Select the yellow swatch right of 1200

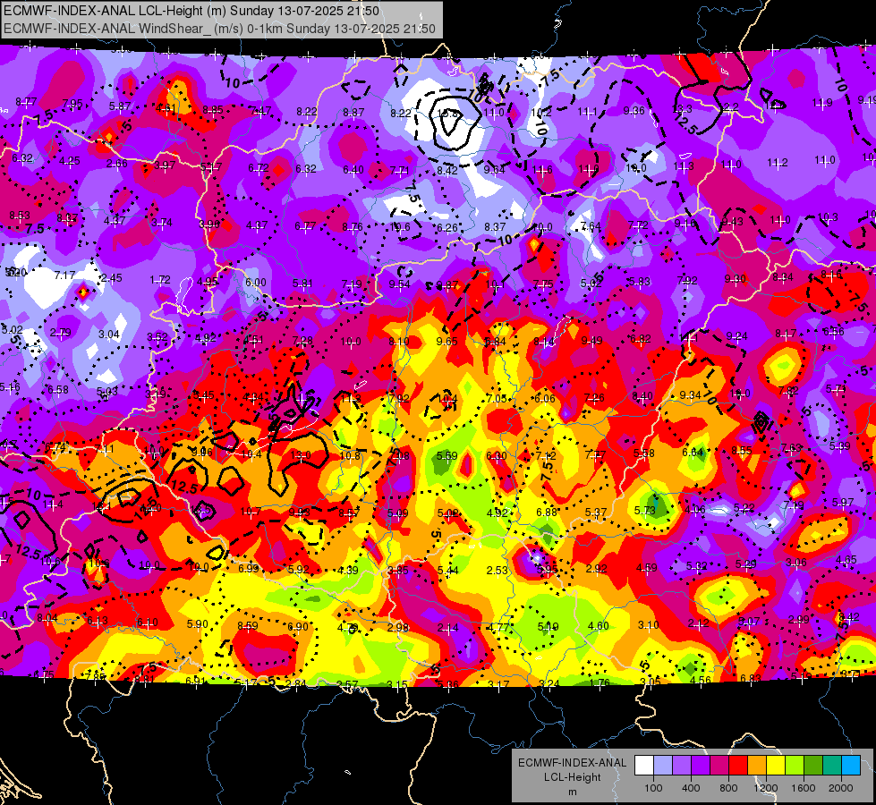[776, 766]
